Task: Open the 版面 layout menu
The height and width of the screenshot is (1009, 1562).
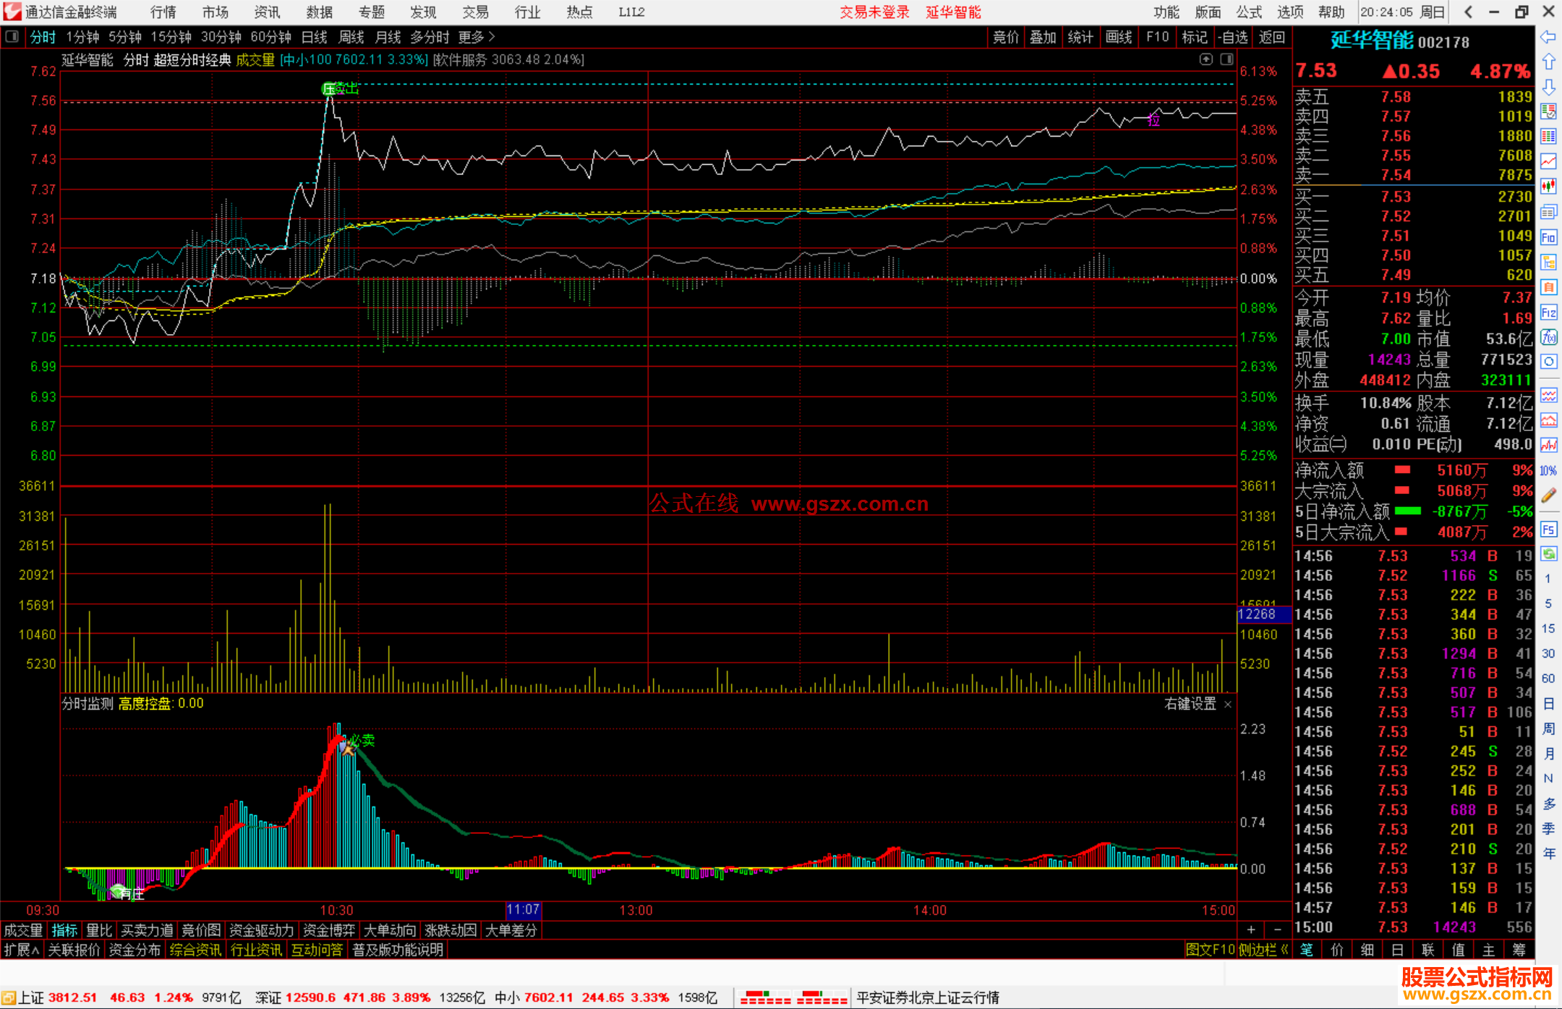Action: (x=1208, y=12)
